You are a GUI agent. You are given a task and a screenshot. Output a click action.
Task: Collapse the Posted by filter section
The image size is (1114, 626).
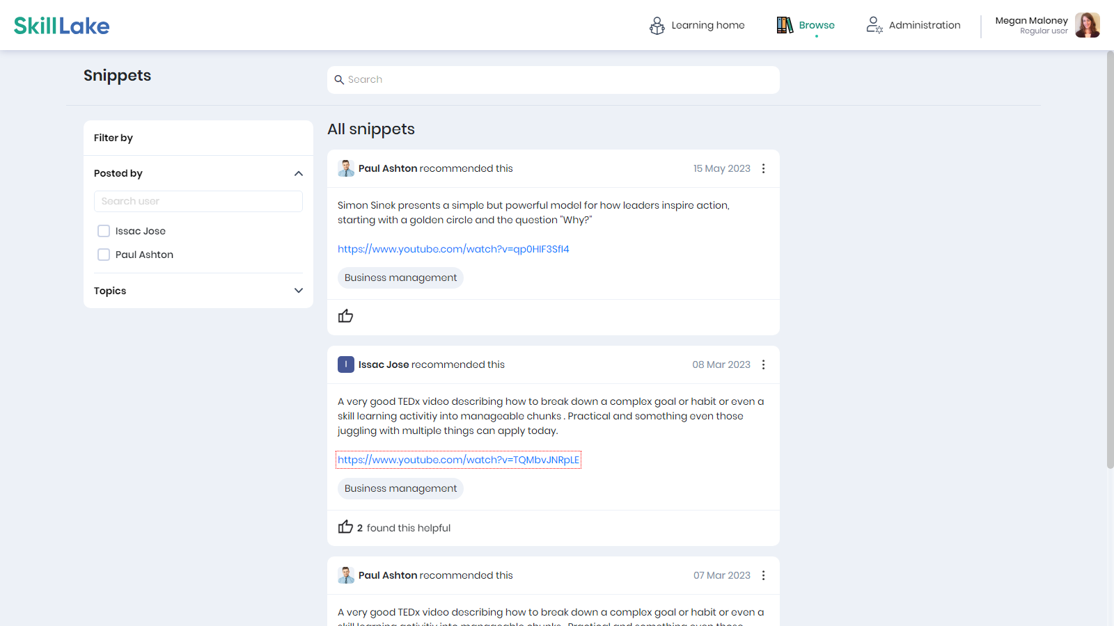click(x=299, y=173)
